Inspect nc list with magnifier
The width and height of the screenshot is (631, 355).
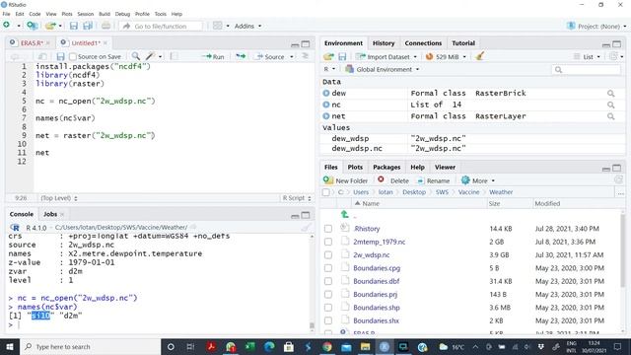click(611, 105)
